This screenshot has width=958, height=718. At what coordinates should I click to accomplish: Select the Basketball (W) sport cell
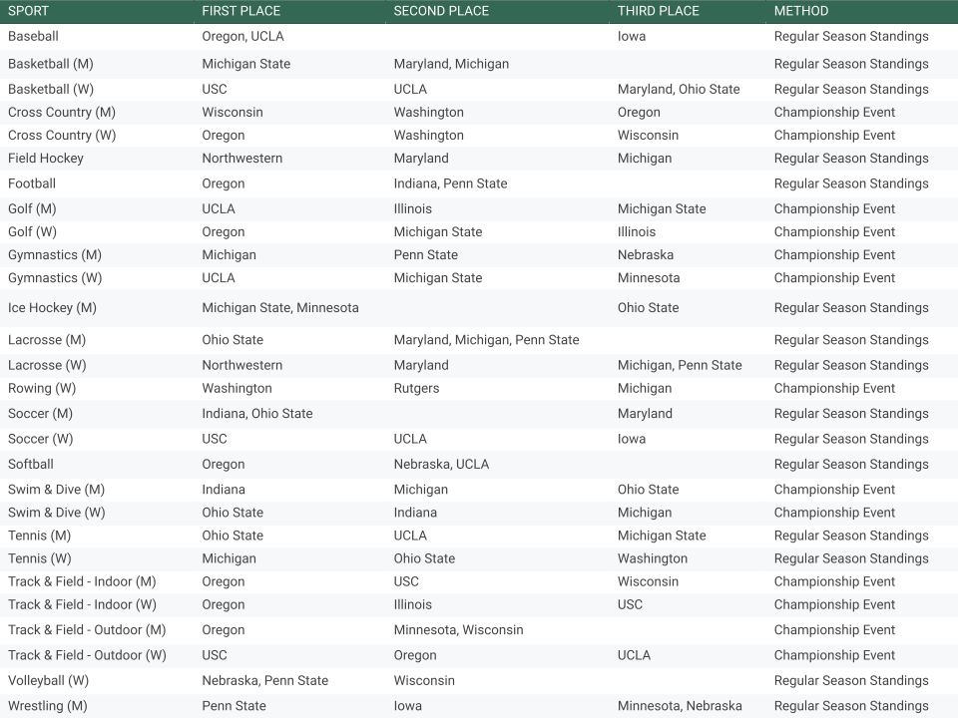[51, 89]
